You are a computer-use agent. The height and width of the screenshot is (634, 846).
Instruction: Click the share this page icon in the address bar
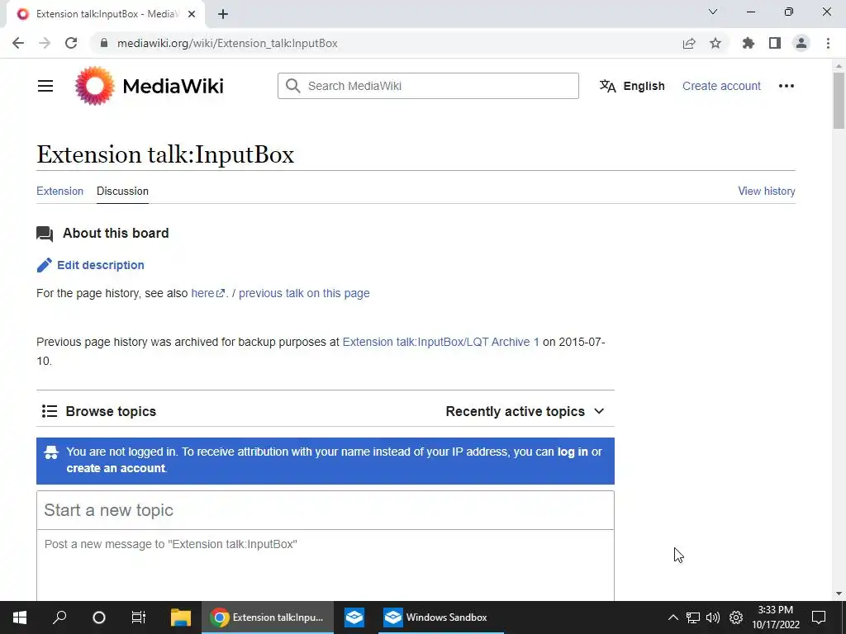click(x=689, y=43)
